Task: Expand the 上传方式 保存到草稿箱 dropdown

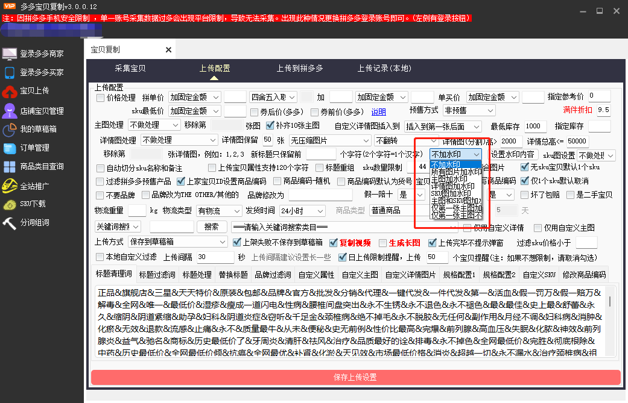Action: click(178, 242)
